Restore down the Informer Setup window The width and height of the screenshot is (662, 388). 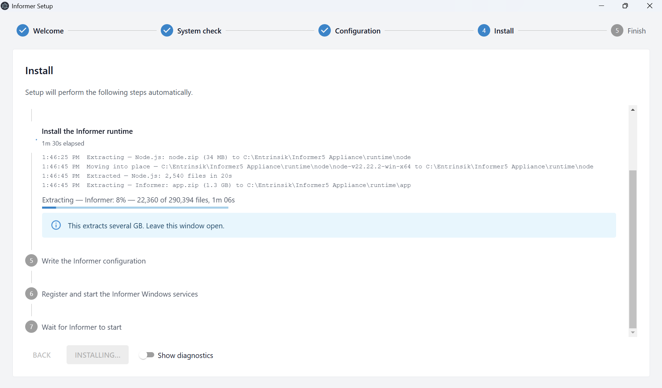pyautogui.click(x=625, y=6)
